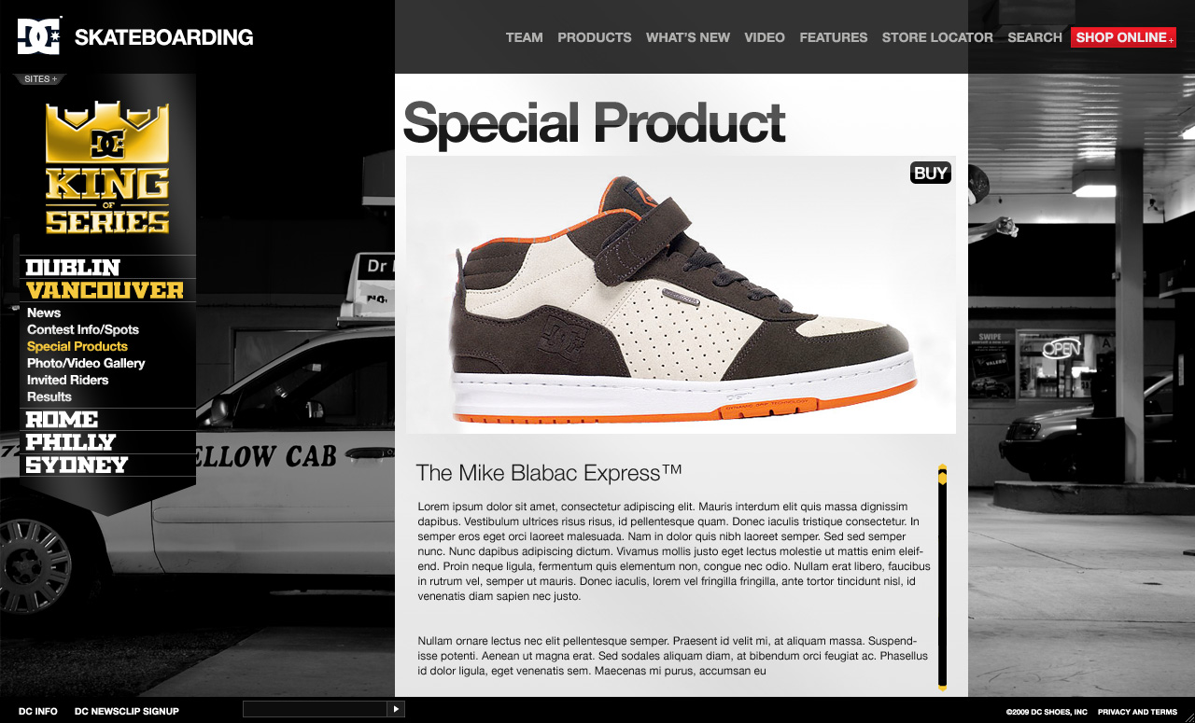Click the newsletter email input field
Image resolution: width=1195 pixels, height=723 pixels.
click(x=315, y=710)
